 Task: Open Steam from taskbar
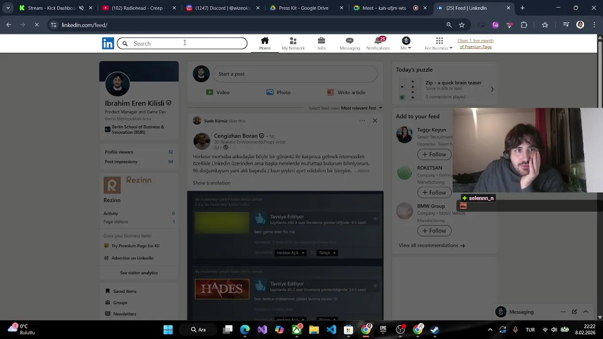pos(435,330)
